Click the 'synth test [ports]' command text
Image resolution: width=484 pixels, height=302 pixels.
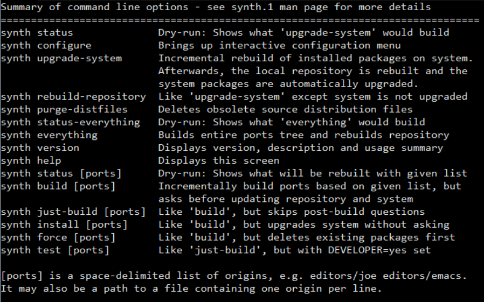(55, 250)
